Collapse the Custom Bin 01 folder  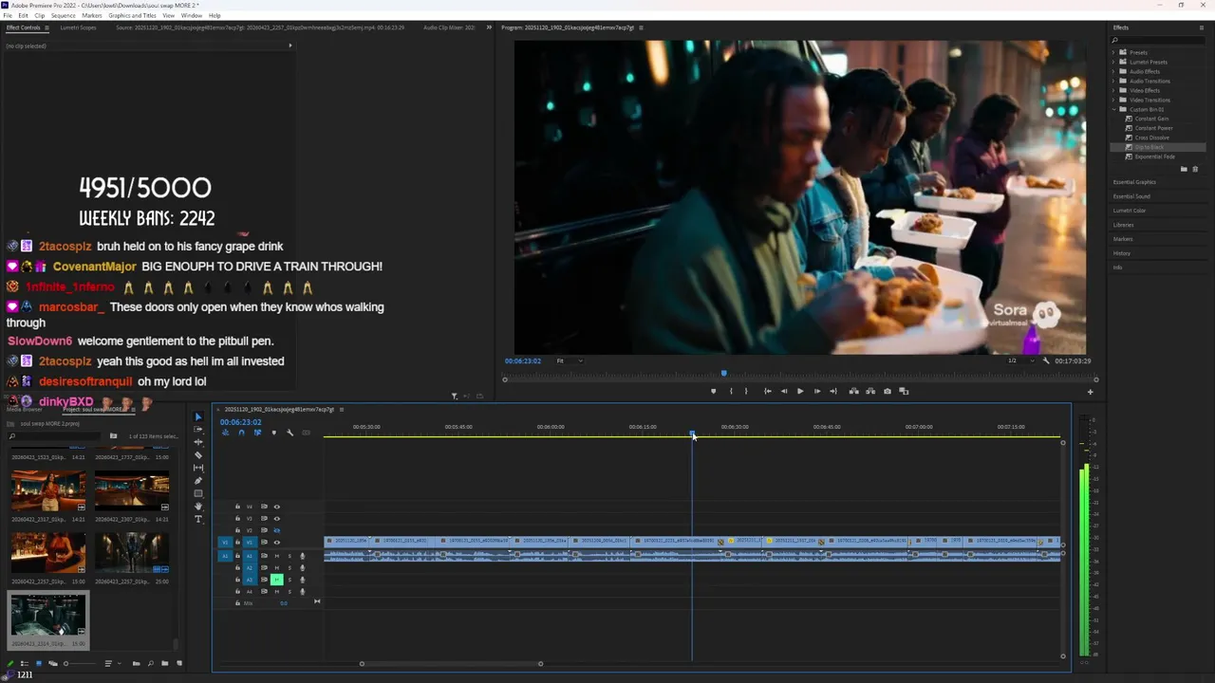pyautogui.click(x=1113, y=109)
